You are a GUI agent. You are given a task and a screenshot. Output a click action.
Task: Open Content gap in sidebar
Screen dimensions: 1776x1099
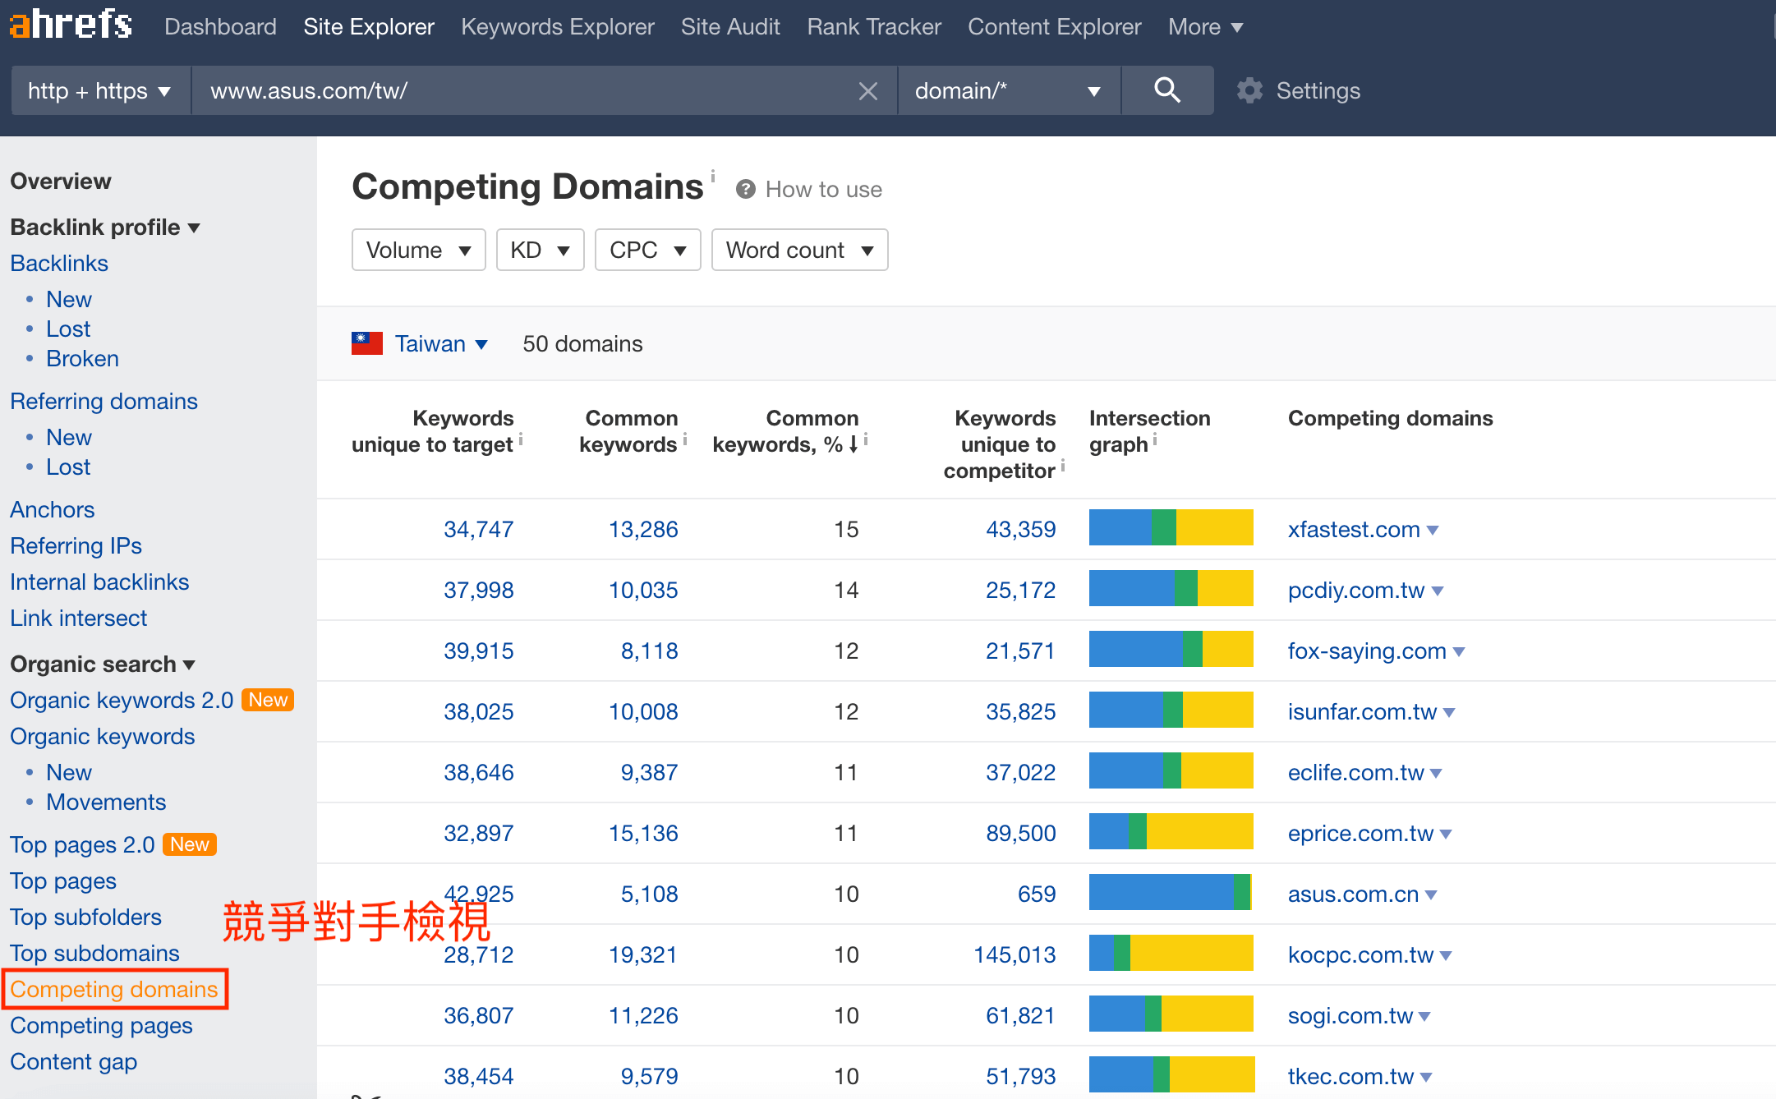(x=73, y=1061)
